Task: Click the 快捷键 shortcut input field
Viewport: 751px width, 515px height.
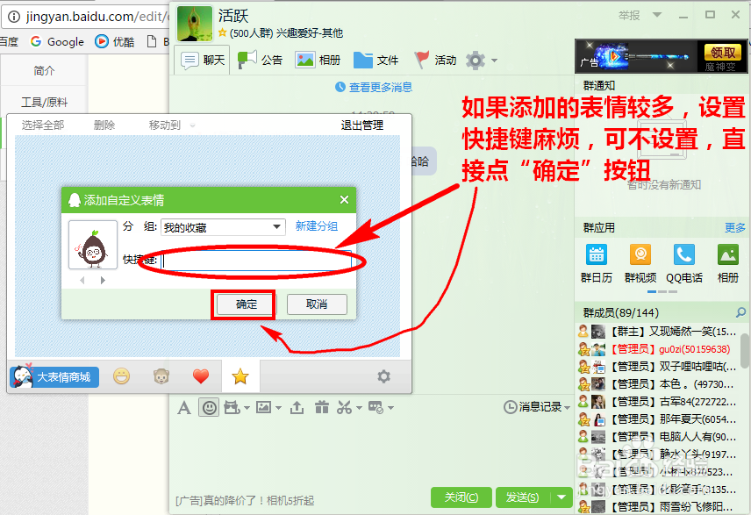Action: coord(254,260)
